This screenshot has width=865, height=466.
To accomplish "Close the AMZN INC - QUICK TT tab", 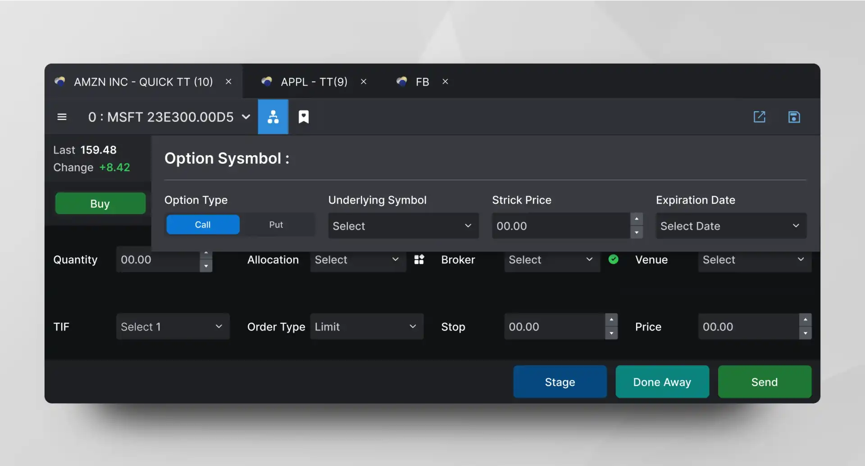I will tap(228, 81).
